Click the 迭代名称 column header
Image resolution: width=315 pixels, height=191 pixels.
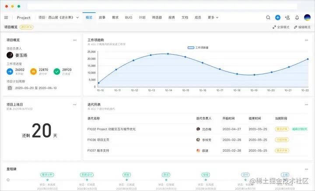pyautogui.click(x=94, y=118)
